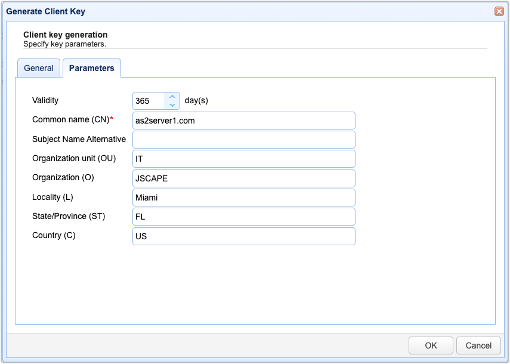Click the Locality field containing Miami
This screenshot has height=364, width=510.
[x=243, y=198]
